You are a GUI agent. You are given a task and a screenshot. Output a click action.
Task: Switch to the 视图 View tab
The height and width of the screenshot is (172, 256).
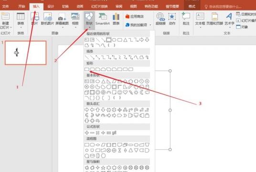(133, 7)
